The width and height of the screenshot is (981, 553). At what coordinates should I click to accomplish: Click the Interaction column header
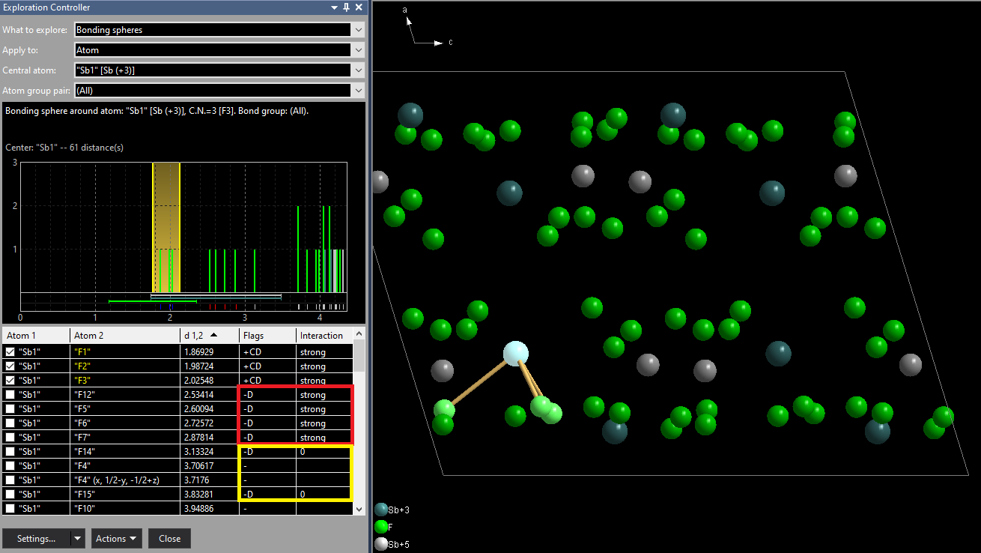coord(322,336)
